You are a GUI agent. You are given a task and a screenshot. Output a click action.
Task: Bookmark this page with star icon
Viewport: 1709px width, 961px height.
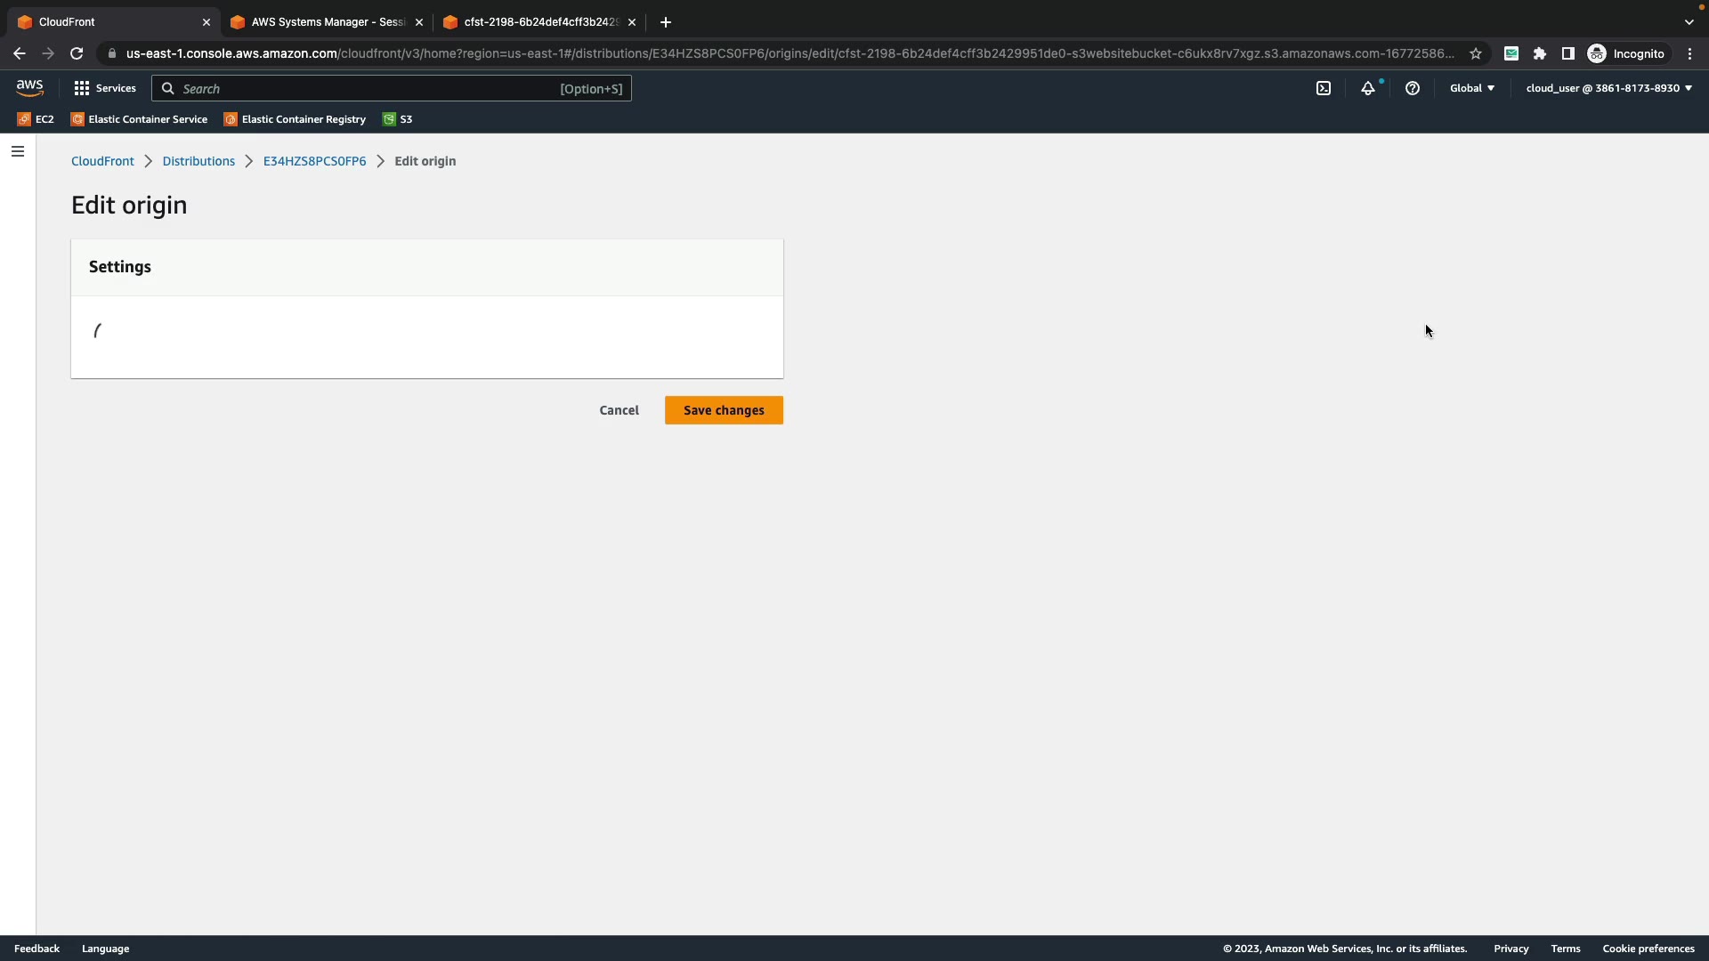point(1476,53)
